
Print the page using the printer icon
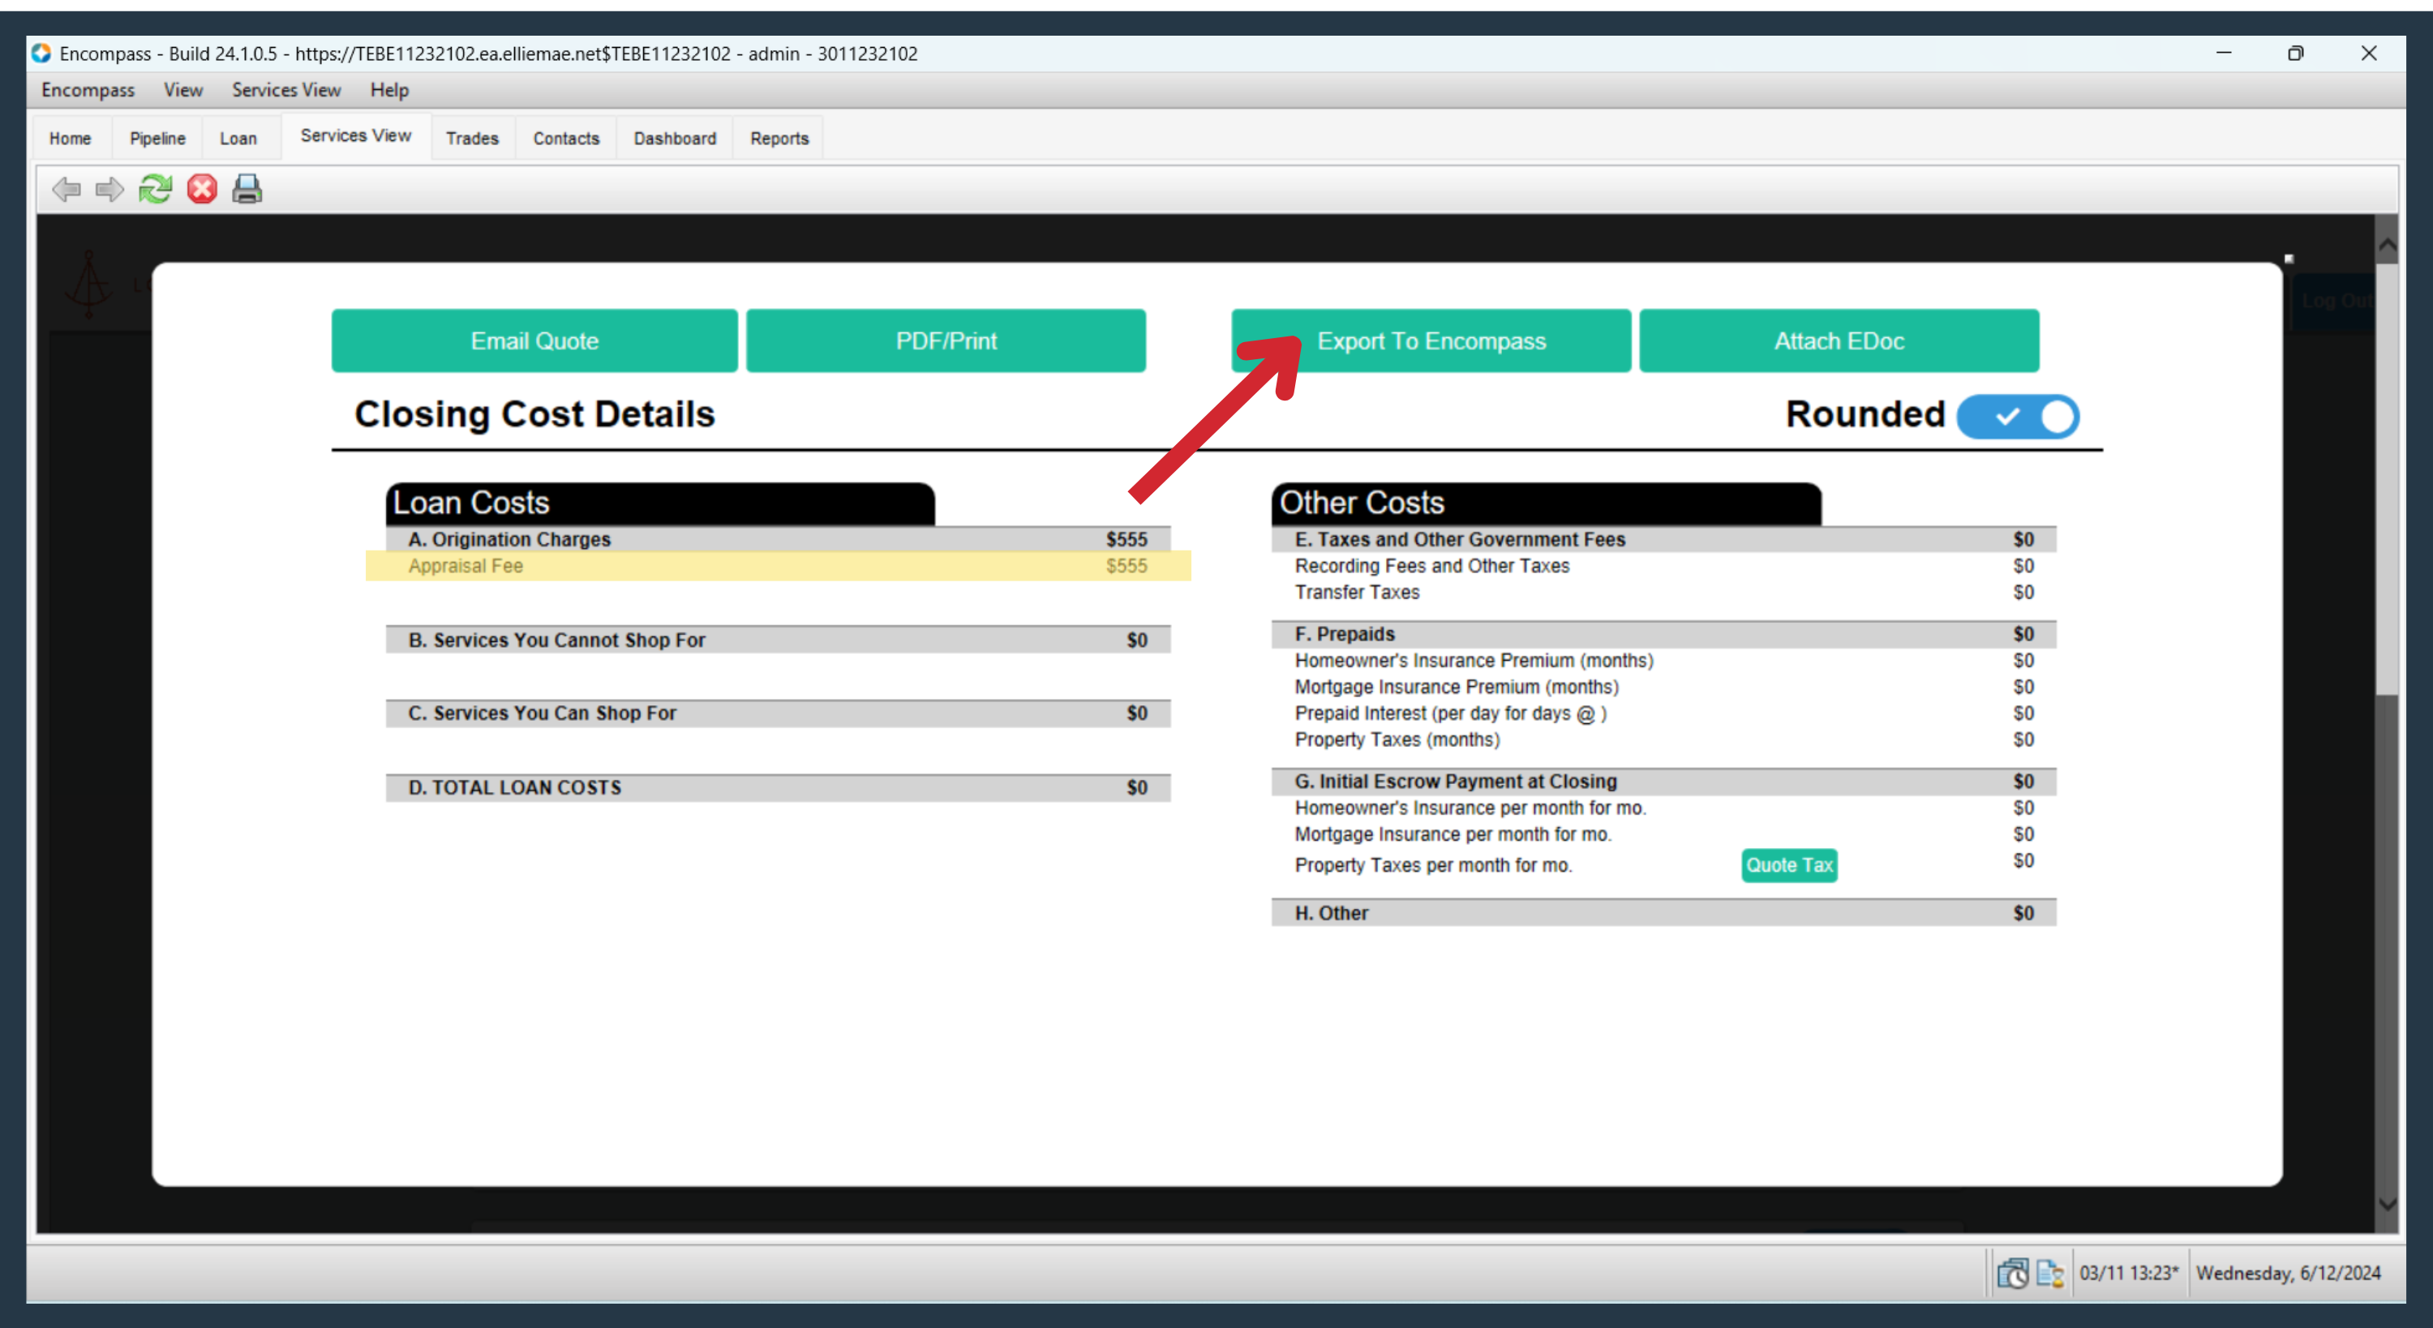coord(247,190)
